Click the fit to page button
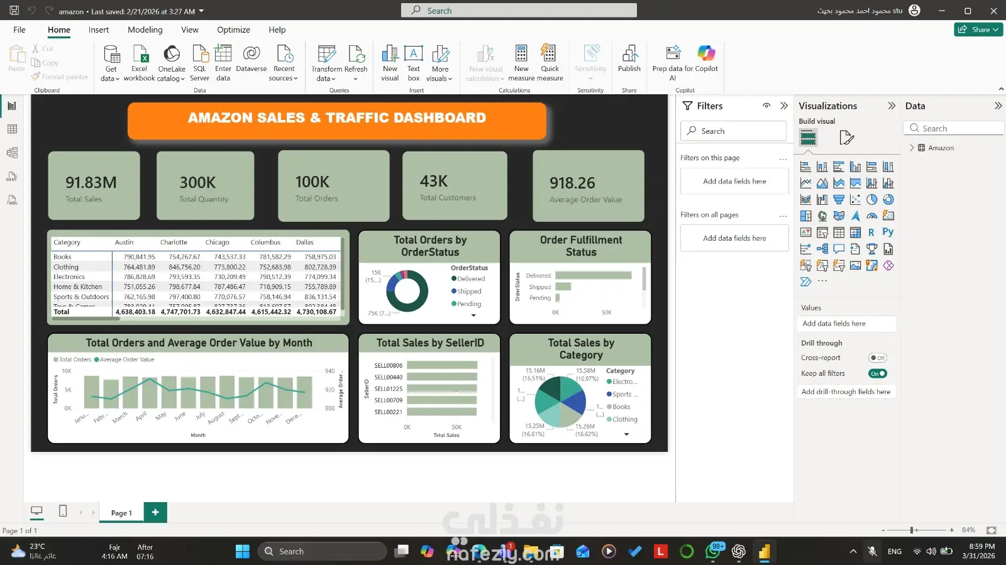1006x565 pixels. pyautogui.click(x=992, y=530)
